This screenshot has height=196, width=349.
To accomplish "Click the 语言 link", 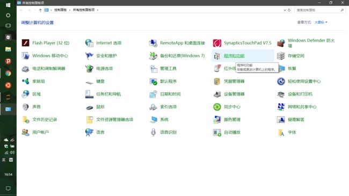I will tap(100, 132).
